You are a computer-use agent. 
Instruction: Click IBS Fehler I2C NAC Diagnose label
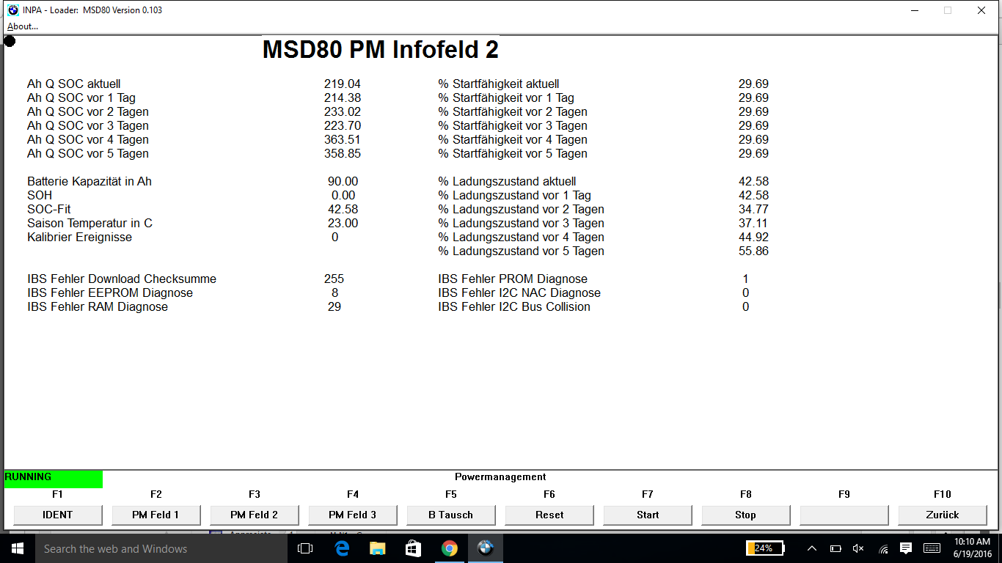click(519, 293)
